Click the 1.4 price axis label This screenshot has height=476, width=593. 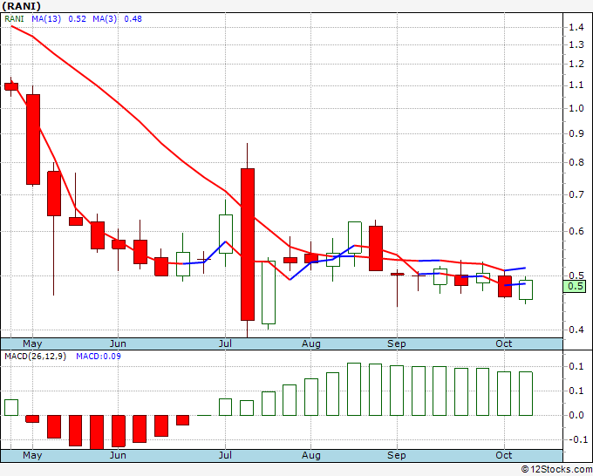pyautogui.click(x=576, y=27)
